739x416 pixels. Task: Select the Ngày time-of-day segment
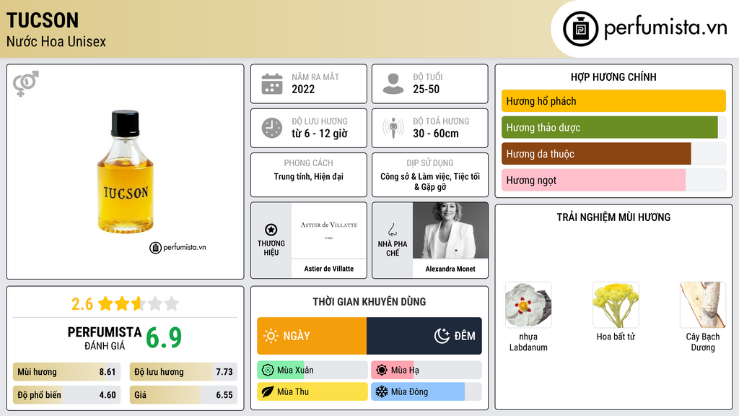point(312,336)
